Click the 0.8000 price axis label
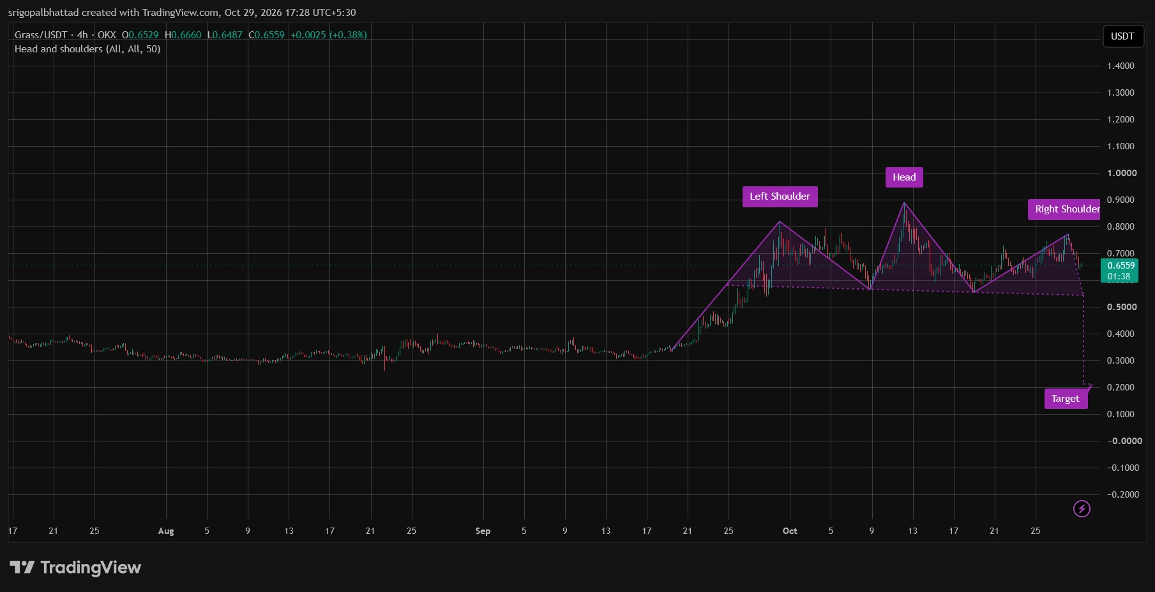The width and height of the screenshot is (1155, 592). tap(1121, 226)
